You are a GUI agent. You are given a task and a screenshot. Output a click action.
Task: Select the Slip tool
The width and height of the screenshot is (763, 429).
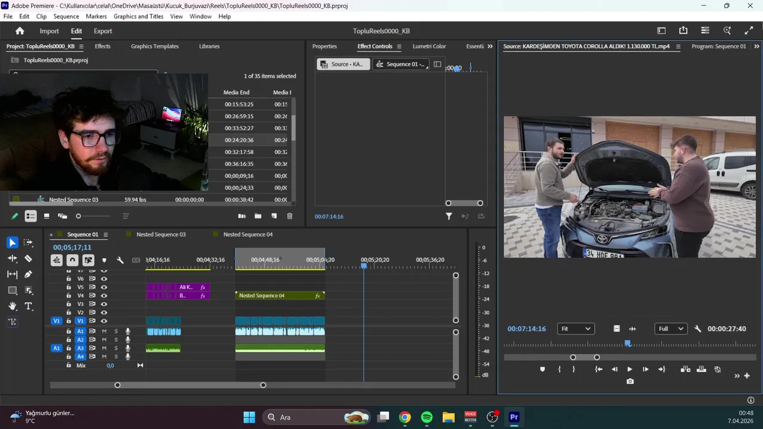(x=13, y=274)
